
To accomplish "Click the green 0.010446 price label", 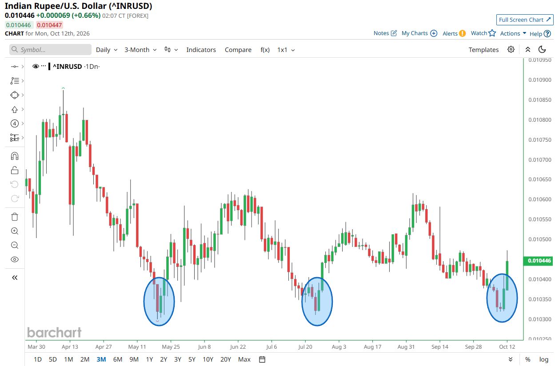I will point(538,261).
